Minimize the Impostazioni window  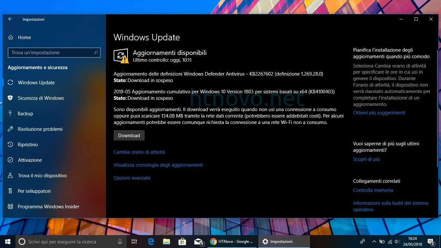pyautogui.click(x=401, y=19)
